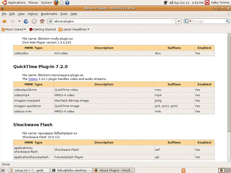Click the scrollbar up arrow
This screenshot has width=231, height=173.
point(229,35)
